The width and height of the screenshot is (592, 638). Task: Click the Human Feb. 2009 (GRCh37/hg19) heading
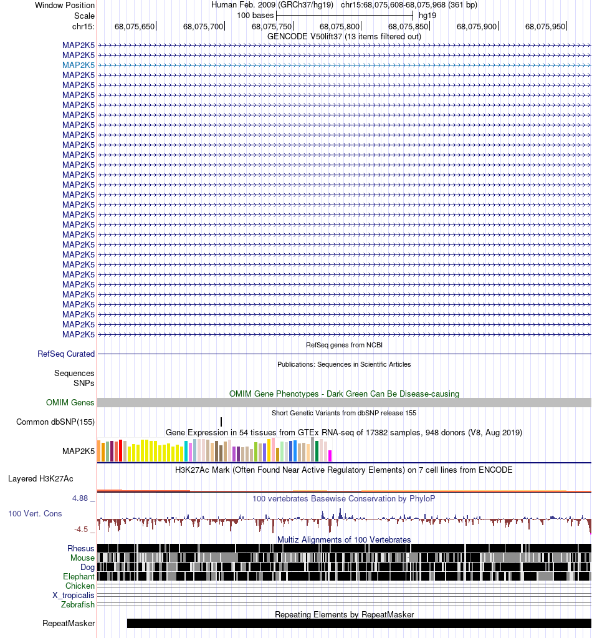point(272,5)
